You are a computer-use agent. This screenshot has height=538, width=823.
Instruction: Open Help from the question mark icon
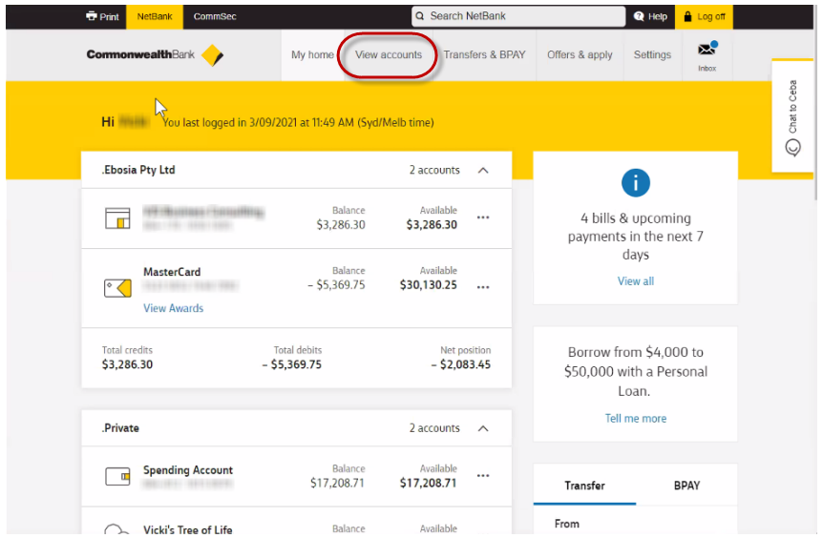[x=640, y=16]
